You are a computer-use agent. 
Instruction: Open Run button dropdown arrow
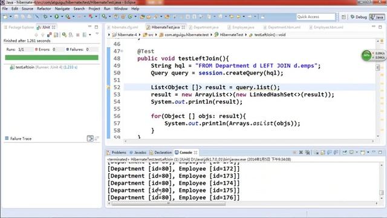[x=62, y=16]
